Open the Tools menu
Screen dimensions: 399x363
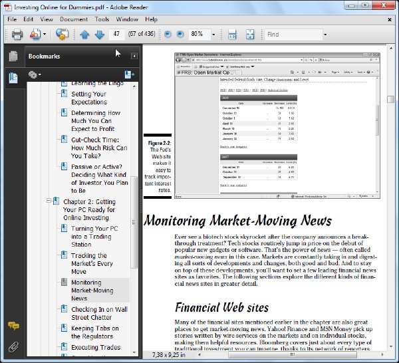pyautogui.click(x=102, y=19)
